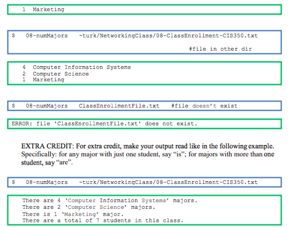Select the 'There is 1 Marketing major.' line
Screen dimensions: 291x227
pos(73,214)
